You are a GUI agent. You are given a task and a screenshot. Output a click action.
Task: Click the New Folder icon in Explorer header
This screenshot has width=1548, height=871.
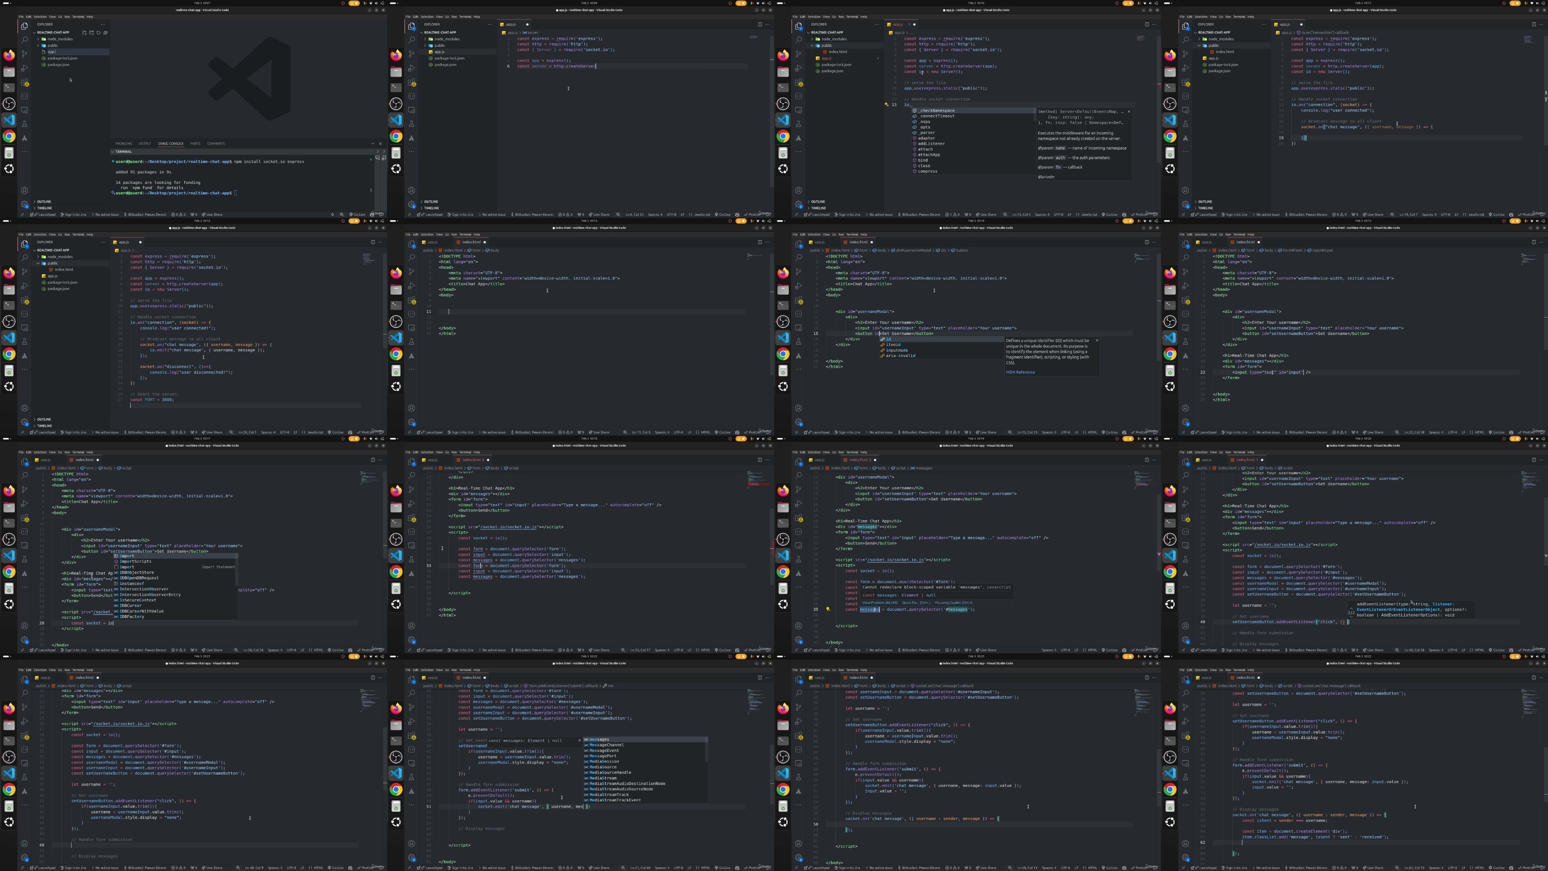[x=91, y=32]
